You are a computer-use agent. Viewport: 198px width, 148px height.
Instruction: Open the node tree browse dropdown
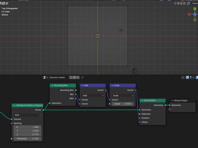click(x=45, y=78)
